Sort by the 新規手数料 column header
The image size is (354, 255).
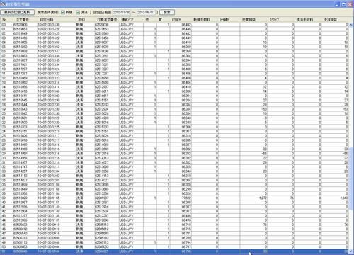pyautogui.click(x=202, y=20)
